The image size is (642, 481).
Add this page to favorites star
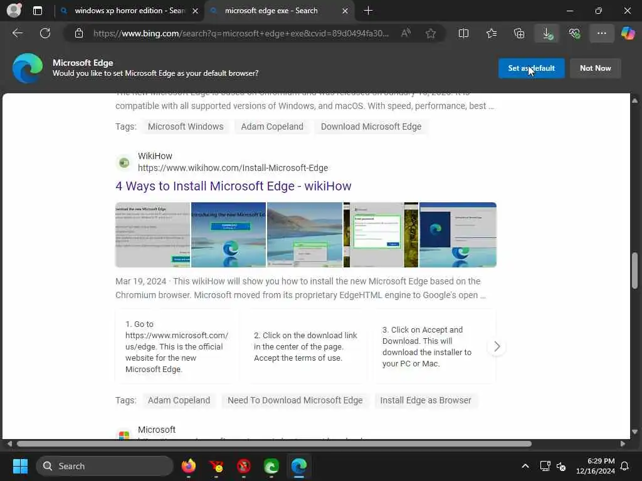[430, 33]
